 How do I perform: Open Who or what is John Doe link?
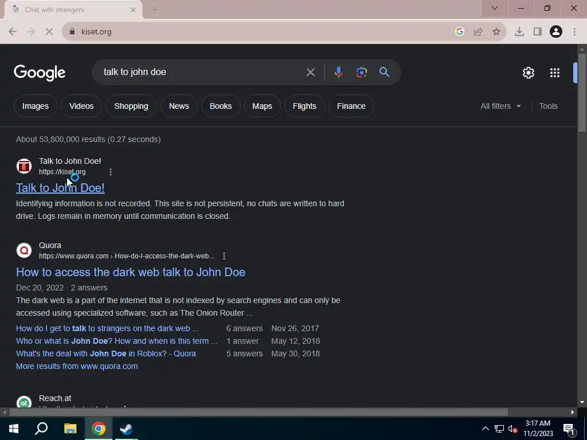click(x=116, y=341)
